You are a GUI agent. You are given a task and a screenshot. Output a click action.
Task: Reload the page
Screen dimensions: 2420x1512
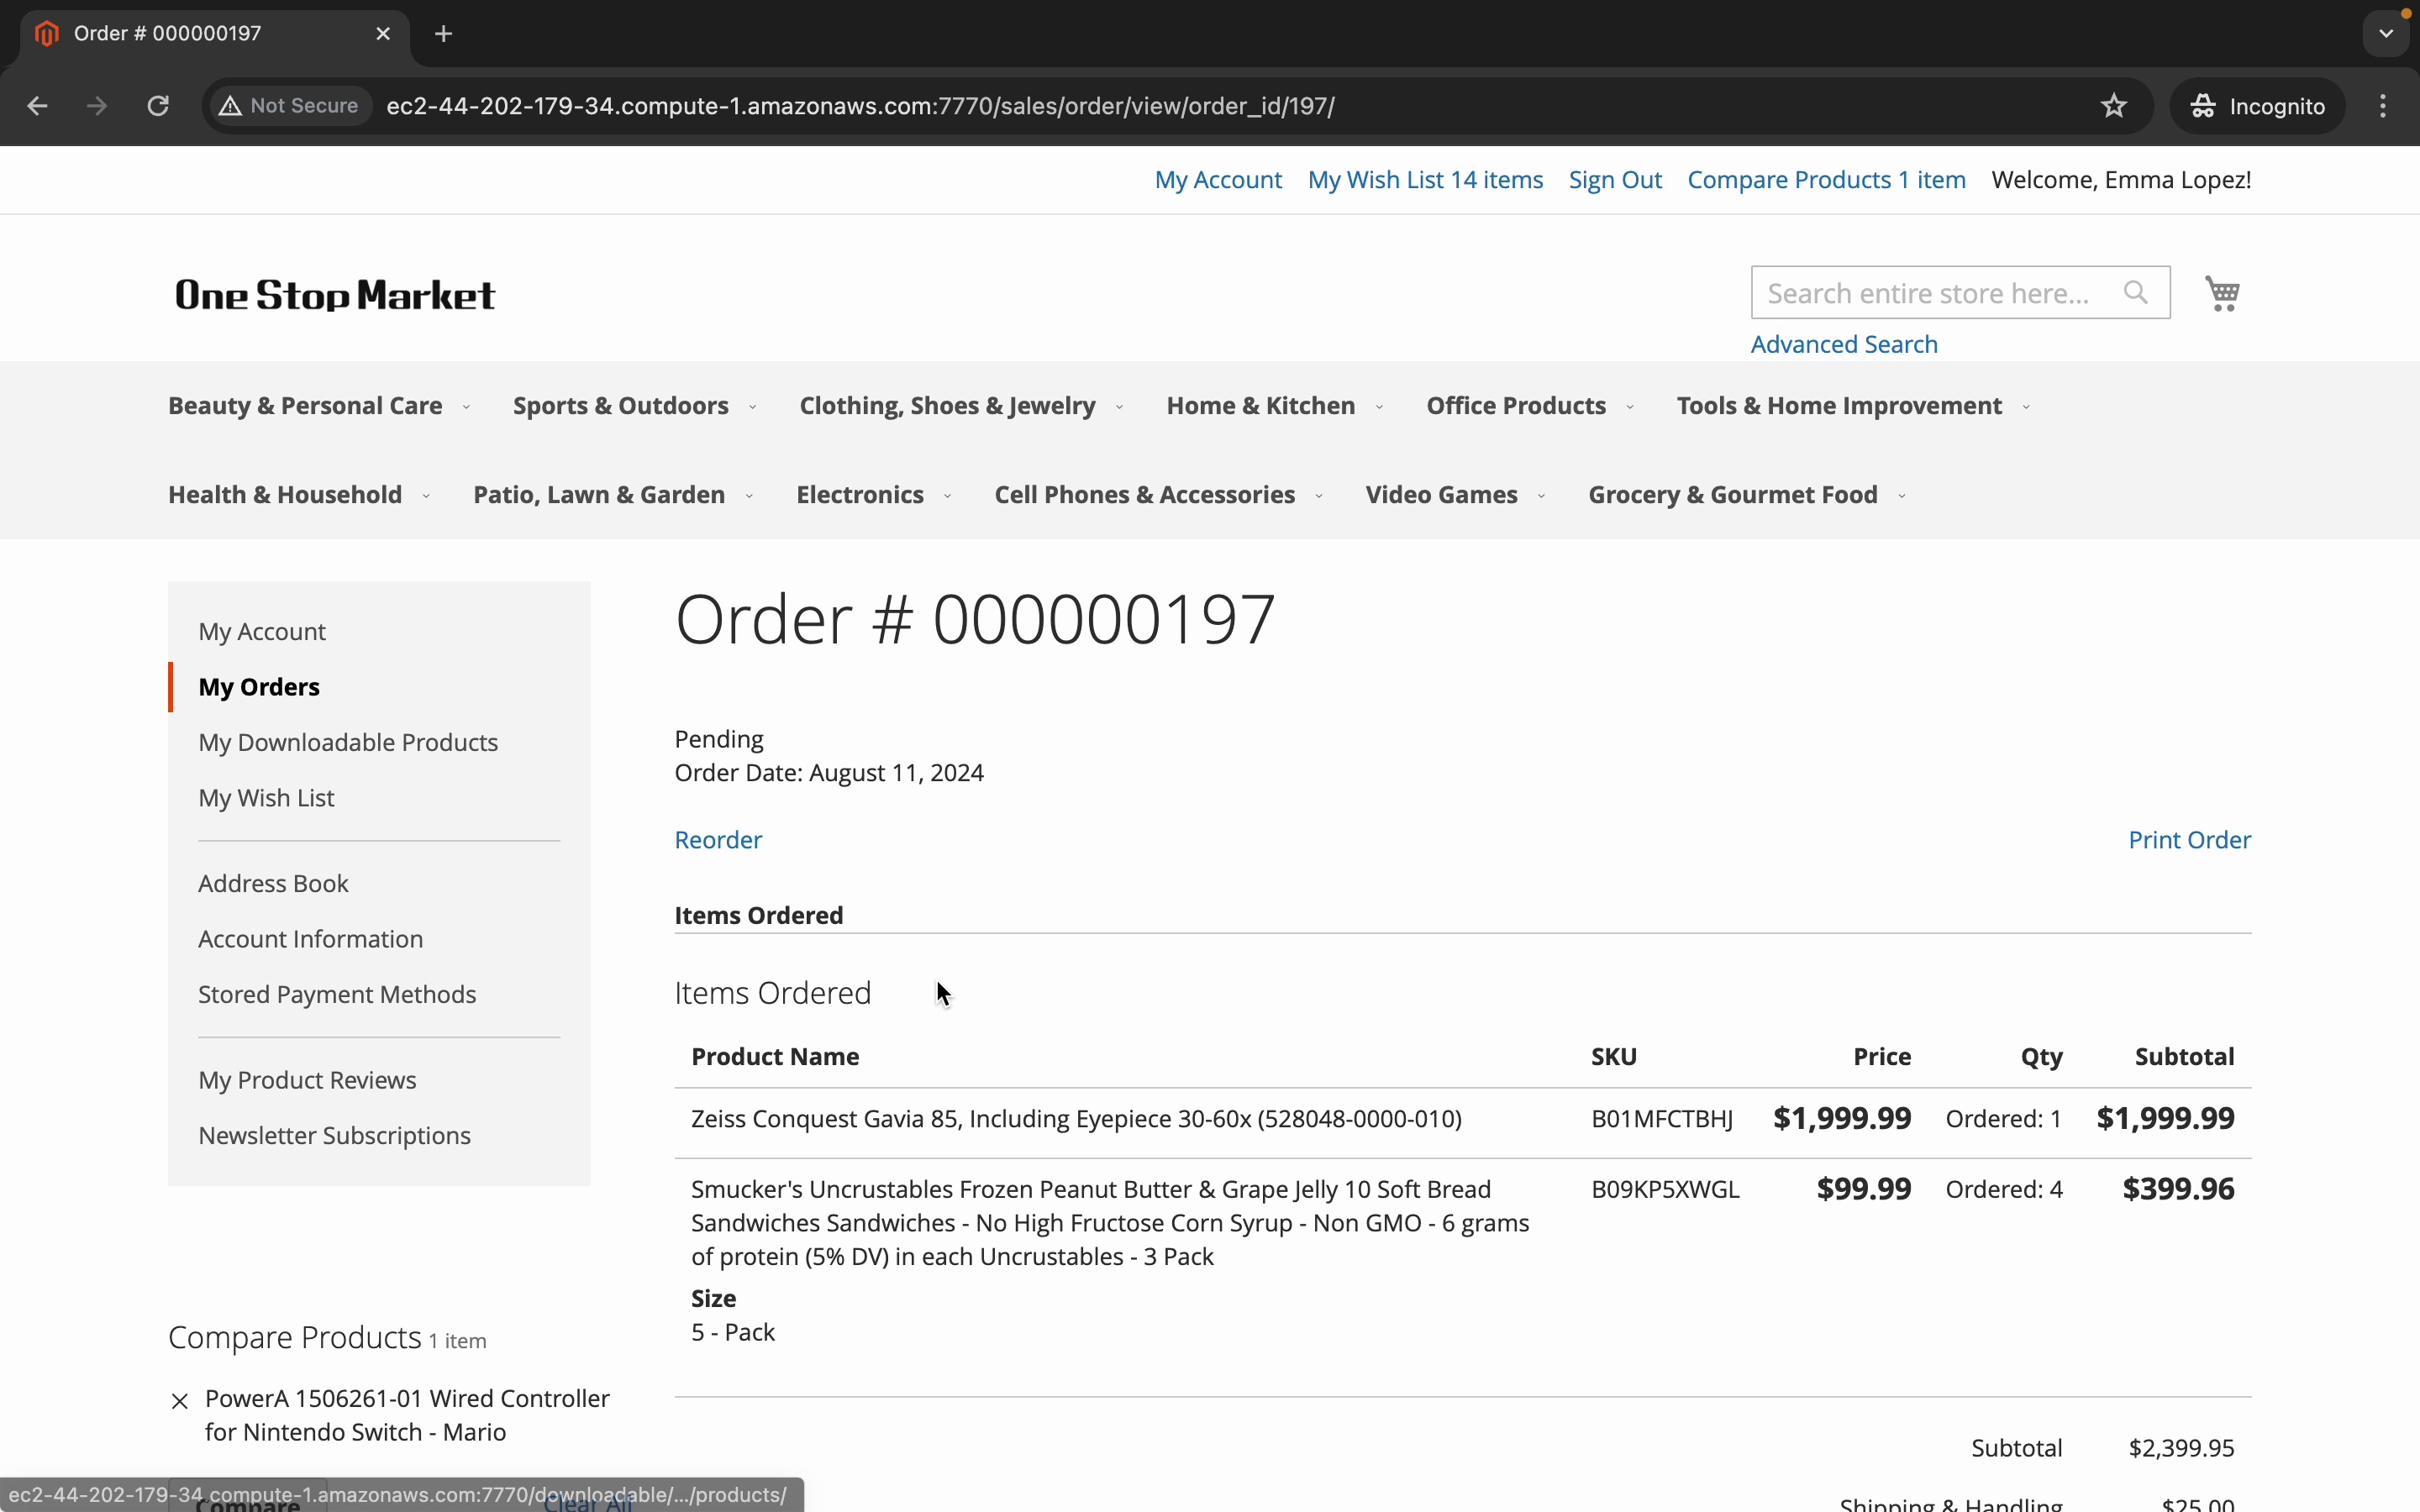point(158,106)
